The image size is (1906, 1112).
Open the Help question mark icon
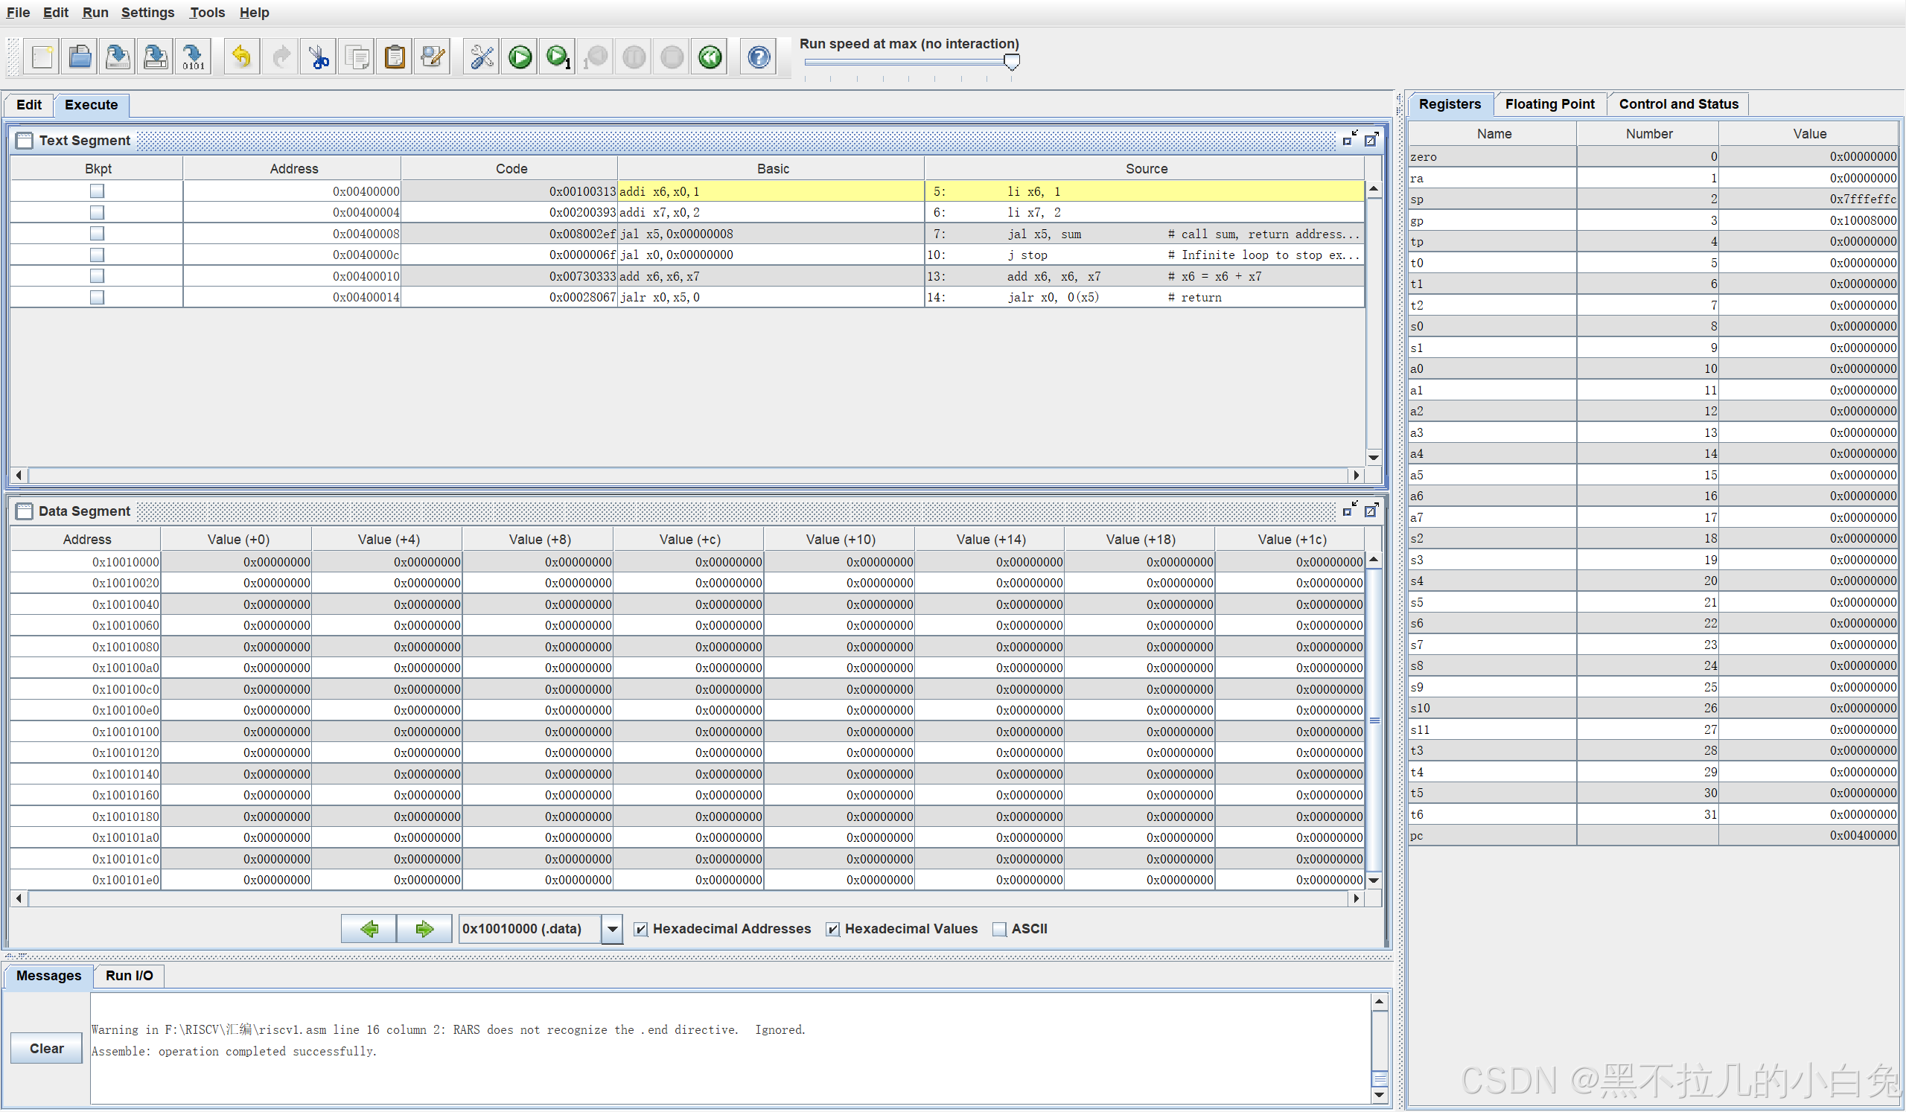click(759, 57)
